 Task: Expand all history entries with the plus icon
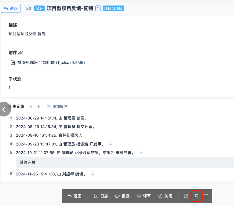pyautogui.click(x=39, y=107)
